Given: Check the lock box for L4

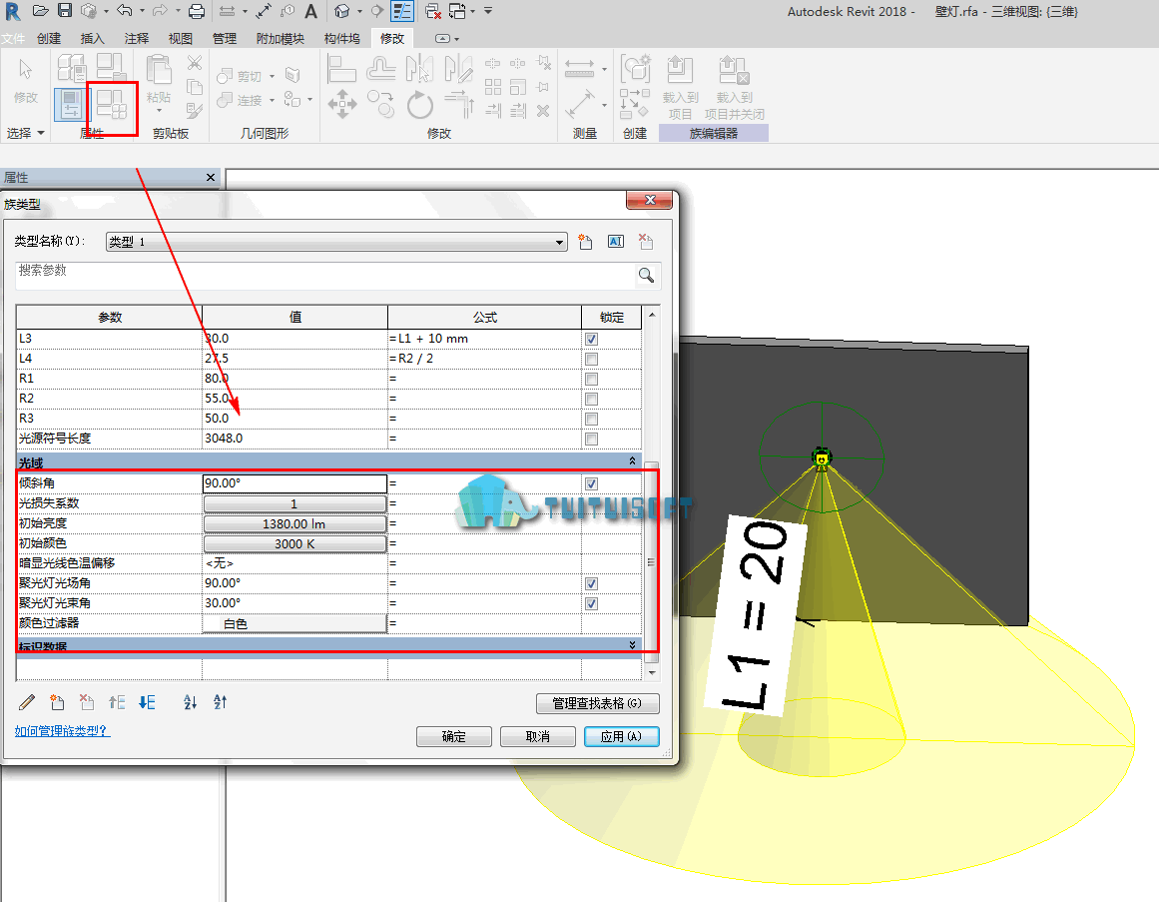Looking at the screenshot, I should pos(591,359).
